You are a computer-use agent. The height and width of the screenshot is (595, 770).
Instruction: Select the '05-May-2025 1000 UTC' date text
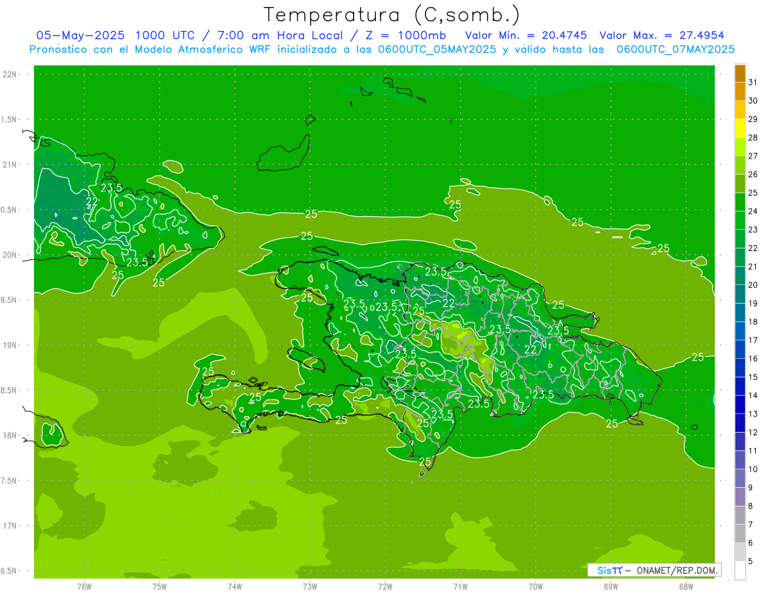[114, 35]
